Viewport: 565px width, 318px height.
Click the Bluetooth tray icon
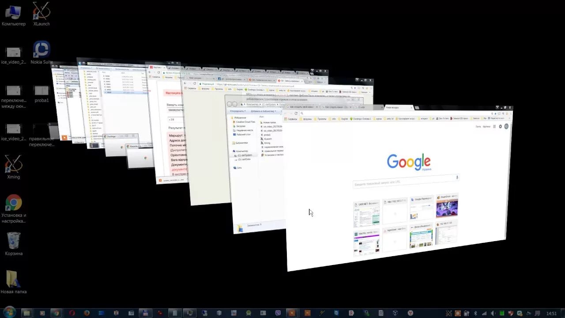475,314
